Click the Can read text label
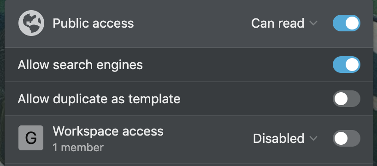The image size is (377, 166). tap(278, 24)
